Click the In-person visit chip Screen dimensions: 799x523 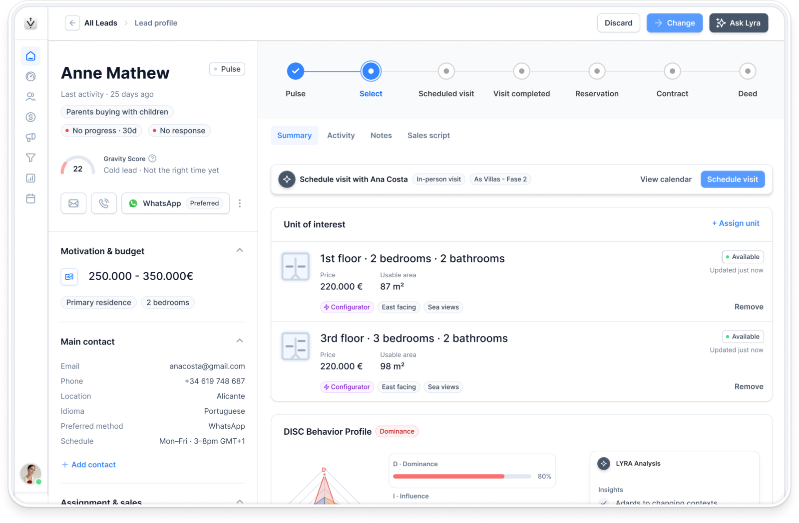tap(439, 179)
